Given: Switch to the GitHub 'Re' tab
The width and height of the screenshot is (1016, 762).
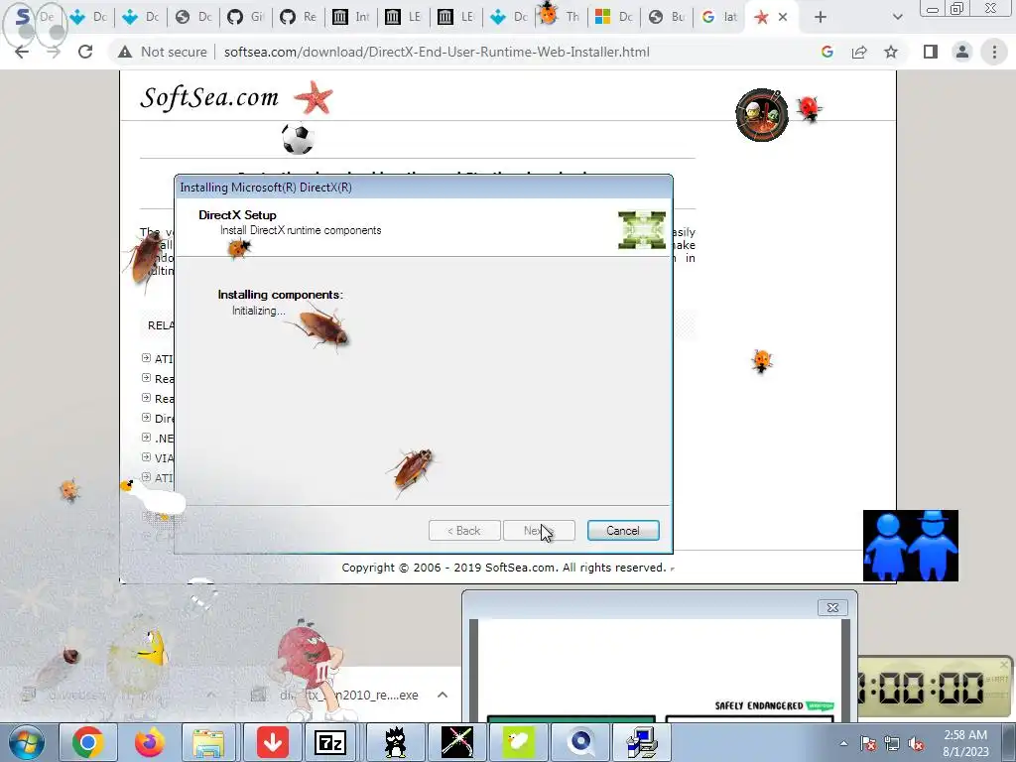Looking at the screenshot, I should [299, 17].
